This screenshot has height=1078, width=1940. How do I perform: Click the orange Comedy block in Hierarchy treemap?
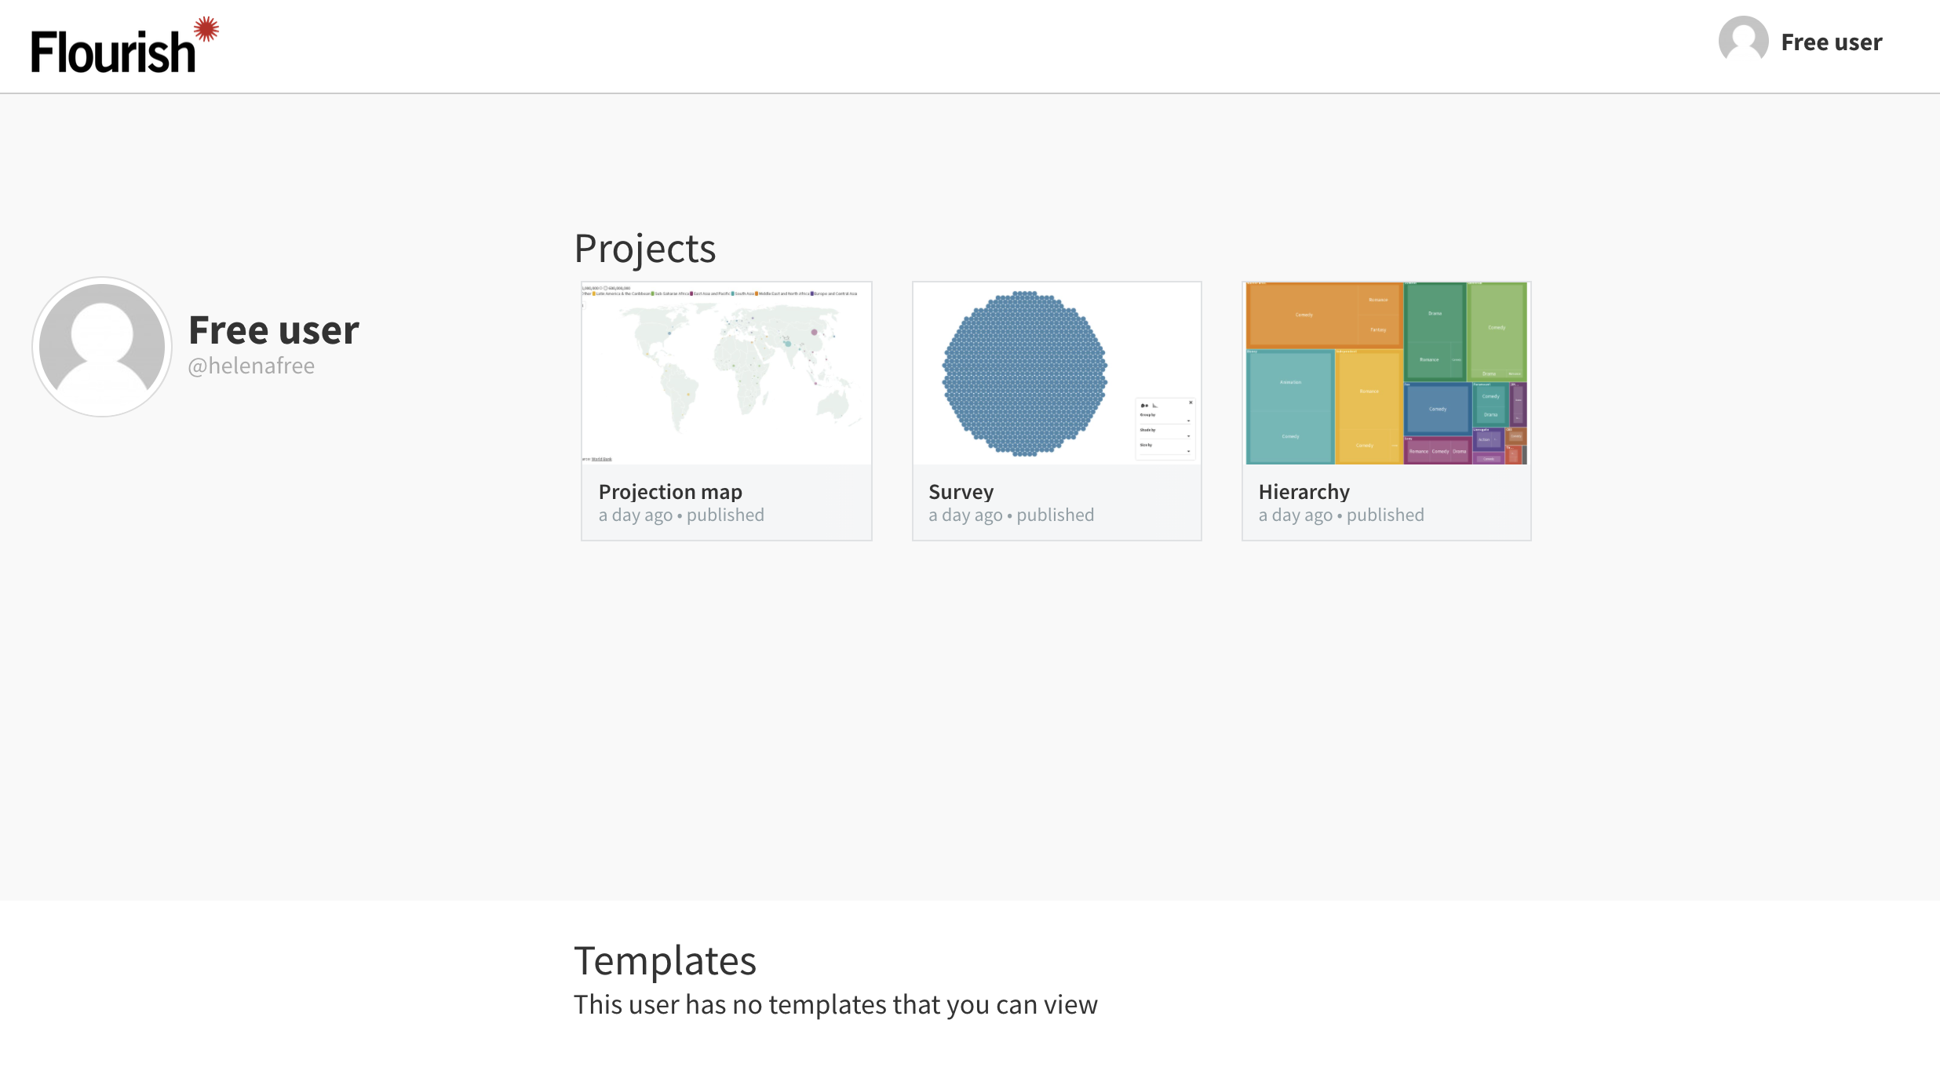pyautogui.click(x=1304, y=315)
